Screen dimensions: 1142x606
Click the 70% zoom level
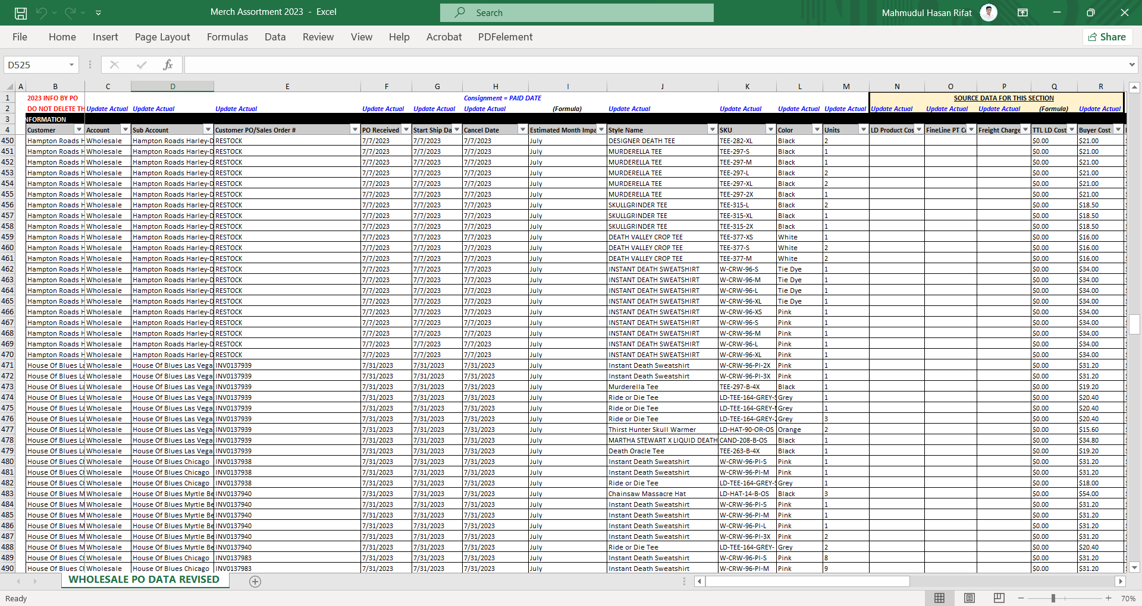tap(1128, 598)
